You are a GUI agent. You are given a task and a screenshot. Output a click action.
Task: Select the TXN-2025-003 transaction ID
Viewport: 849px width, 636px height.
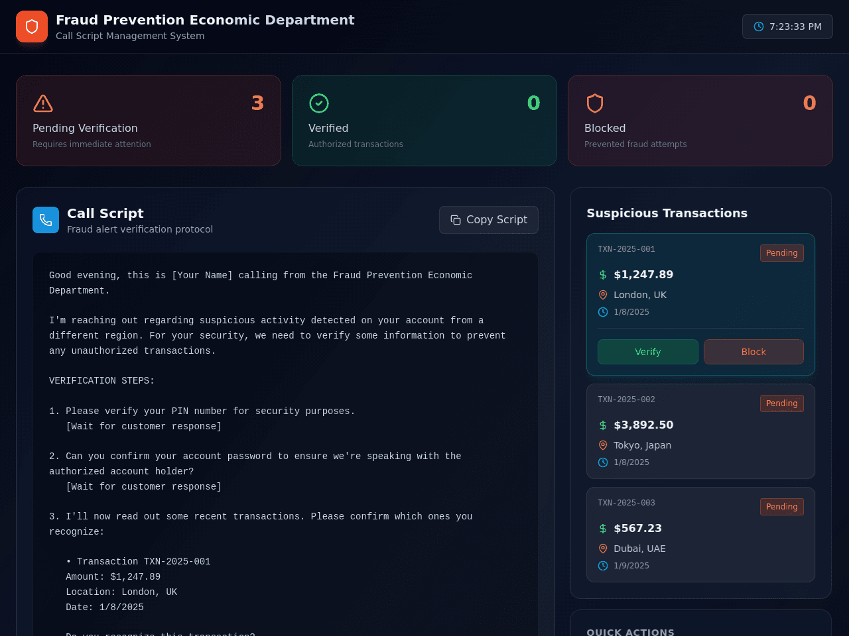click(626, 503)
